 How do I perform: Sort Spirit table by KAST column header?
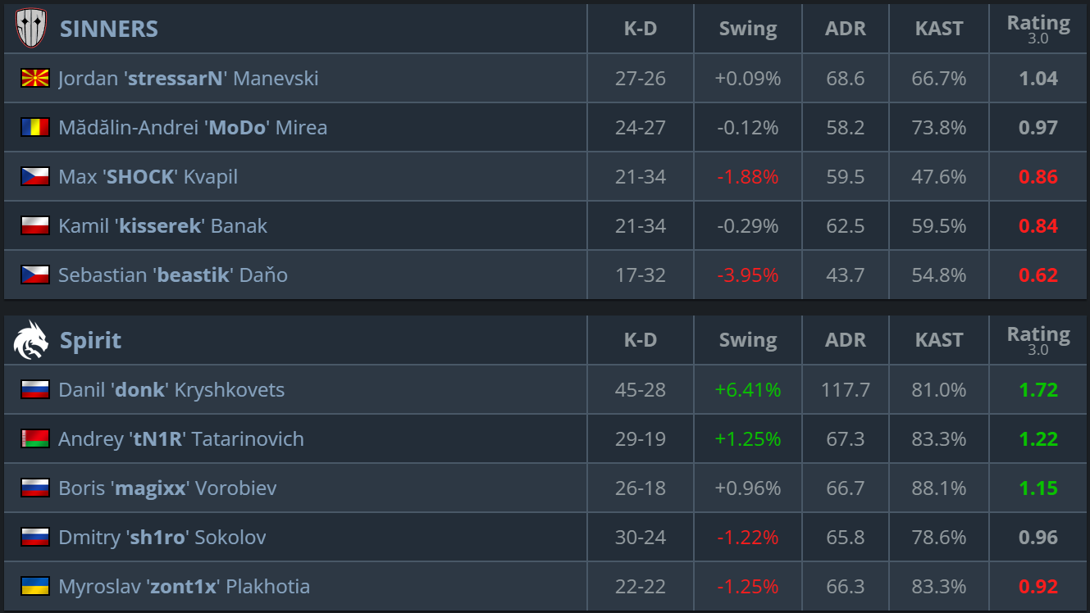point(938,340)
